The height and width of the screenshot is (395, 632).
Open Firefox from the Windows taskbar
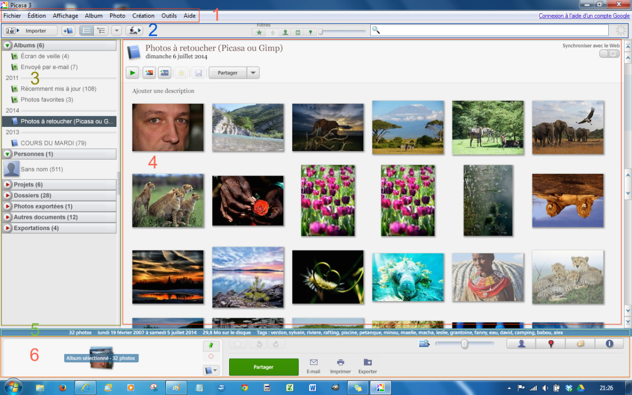click(62, 388)
